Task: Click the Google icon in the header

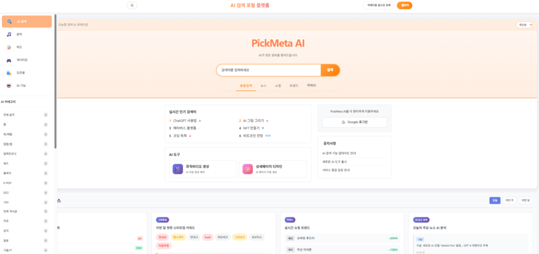Action: 132,6
